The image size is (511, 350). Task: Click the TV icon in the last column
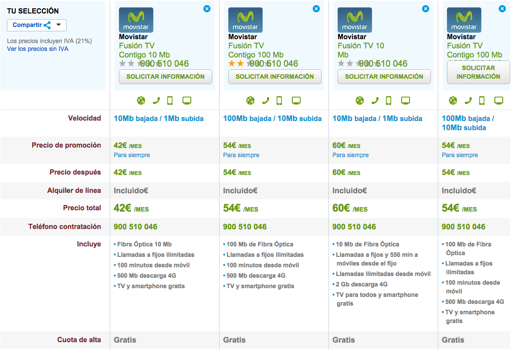point(499,101)
